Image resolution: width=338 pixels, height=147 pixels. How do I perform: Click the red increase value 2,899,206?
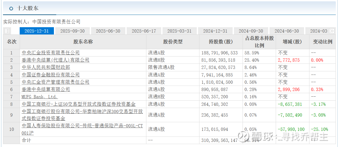[289, 89]
